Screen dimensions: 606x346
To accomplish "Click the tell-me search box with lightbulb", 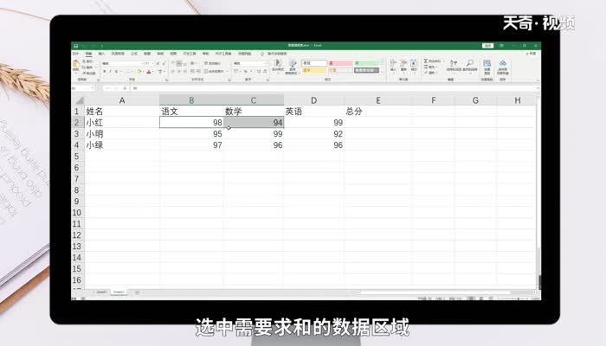I will 274,54.
